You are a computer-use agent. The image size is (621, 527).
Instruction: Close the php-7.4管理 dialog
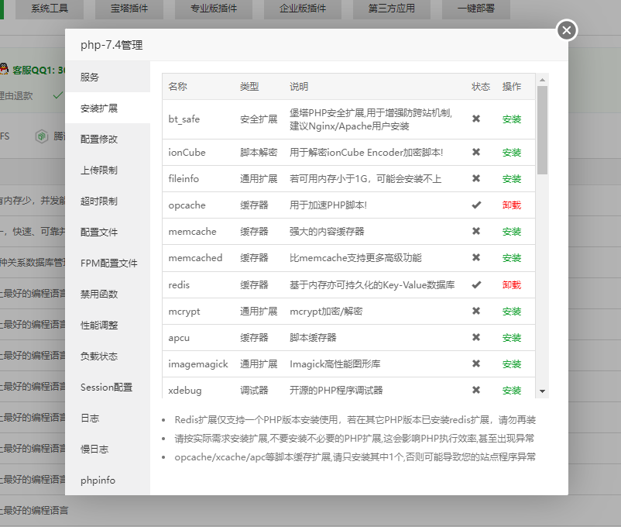coord(567,30)
